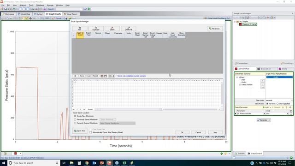Click the Generate graph button
This screenshot has width=295, height=166.
pos(262,120)
